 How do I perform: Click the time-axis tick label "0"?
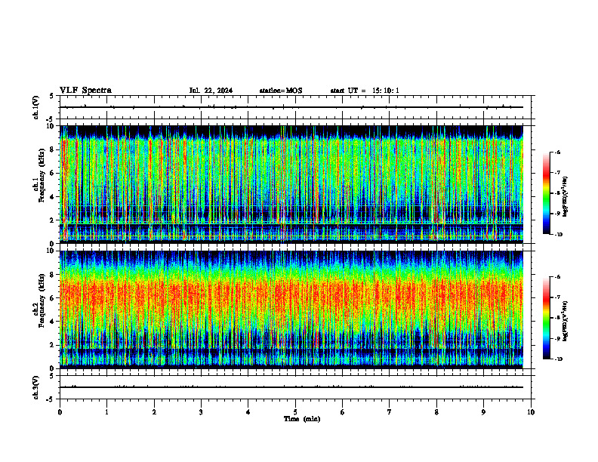coord(60,412)
